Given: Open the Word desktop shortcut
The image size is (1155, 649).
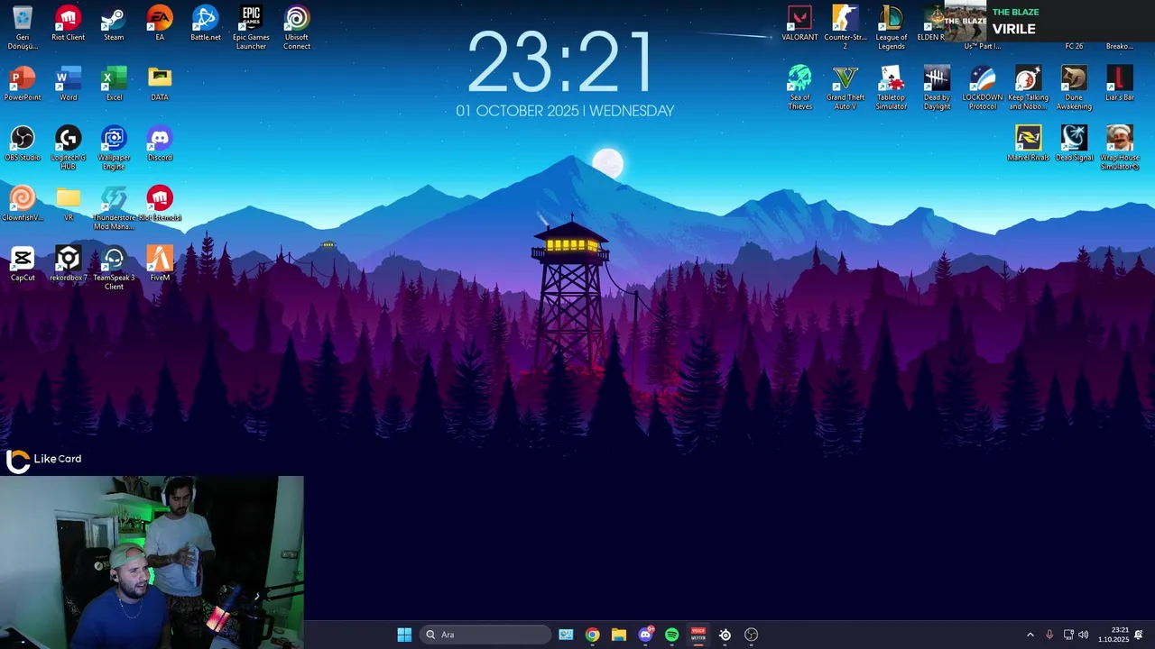Looking at the screenshot, I should (68, 84).
